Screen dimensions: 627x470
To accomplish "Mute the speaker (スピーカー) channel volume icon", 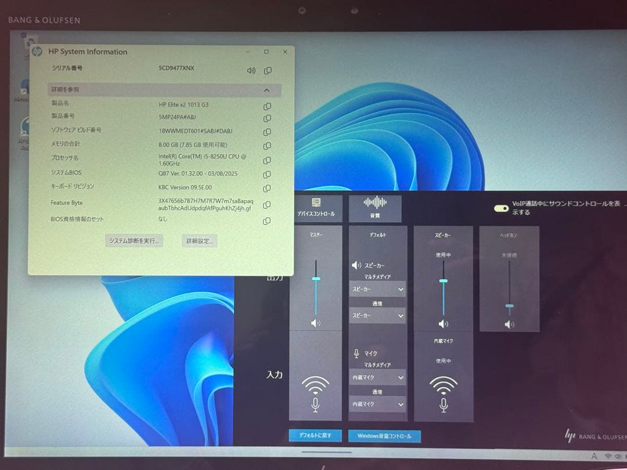I will [444, 324].
